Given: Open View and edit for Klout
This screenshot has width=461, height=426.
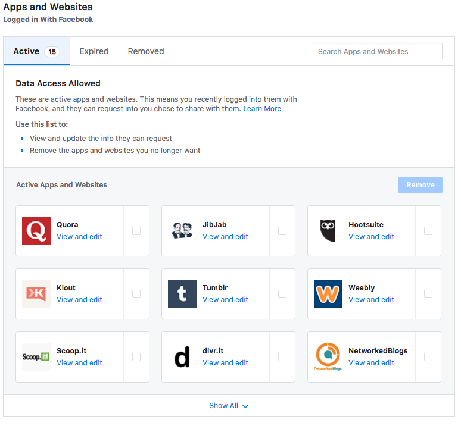Looking at the screenshot, I should click(79, 300).
